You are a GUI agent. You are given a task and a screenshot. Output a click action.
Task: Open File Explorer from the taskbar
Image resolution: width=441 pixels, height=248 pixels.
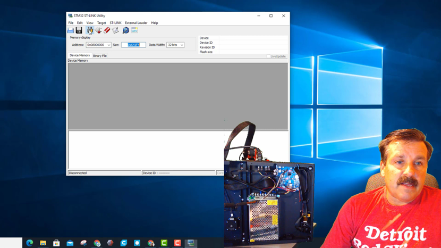tap(43, 243)
